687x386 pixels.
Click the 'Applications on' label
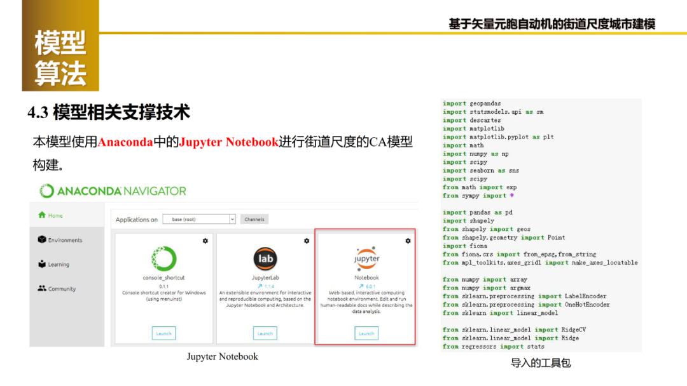136,220
